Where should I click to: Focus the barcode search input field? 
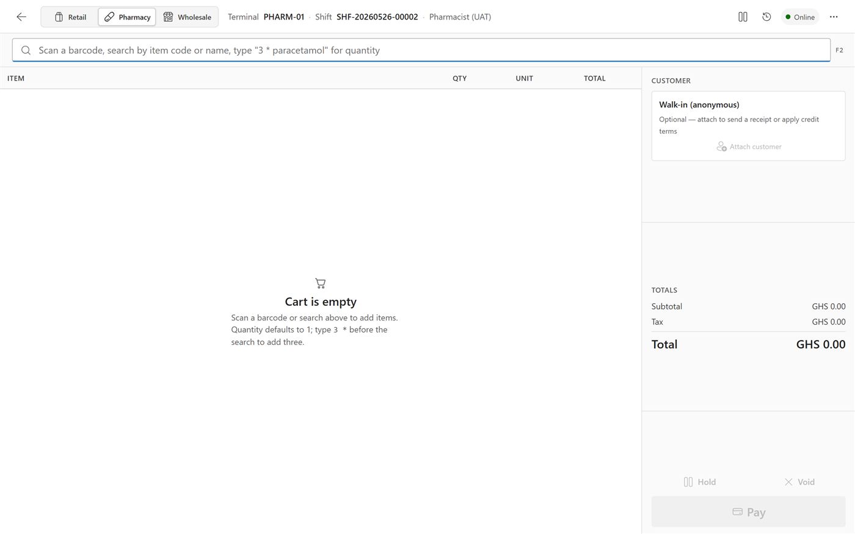click(421, 50)
